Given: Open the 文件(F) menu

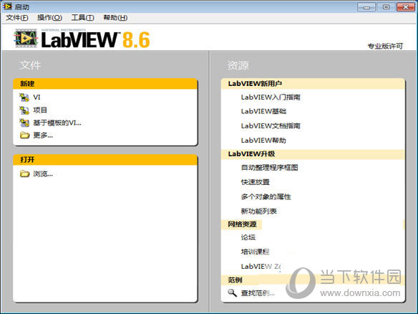Looking at the screenshot, I should click(x=16, y=18).
